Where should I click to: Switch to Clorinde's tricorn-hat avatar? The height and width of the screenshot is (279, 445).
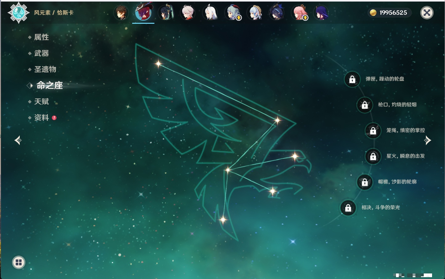pos(277,13)
